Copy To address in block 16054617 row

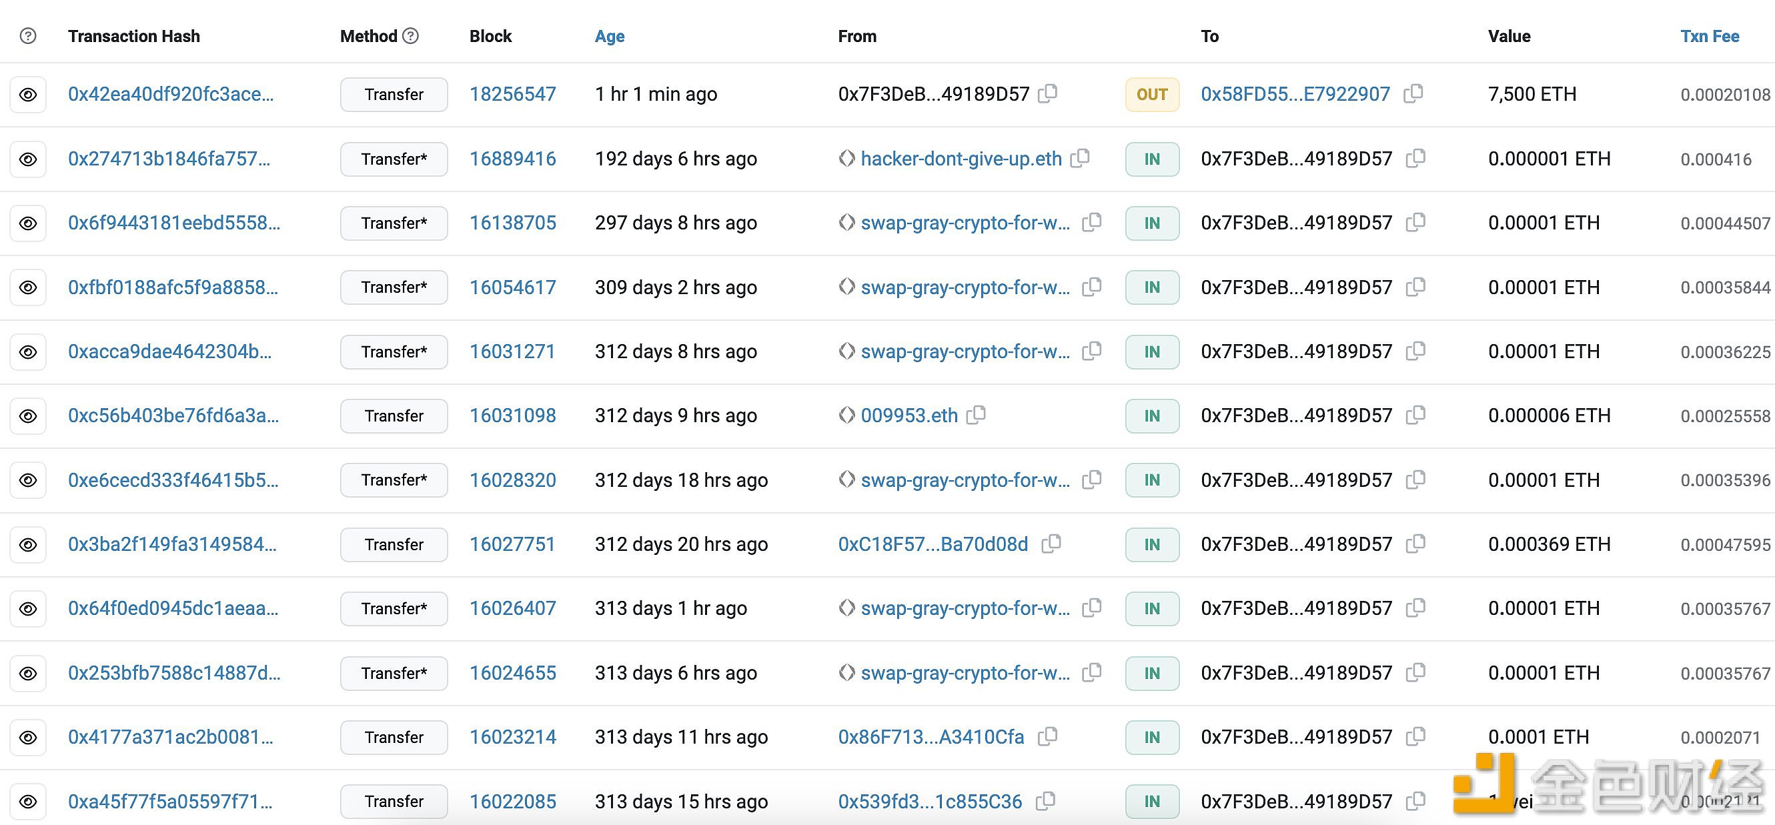pos(1415,286)
